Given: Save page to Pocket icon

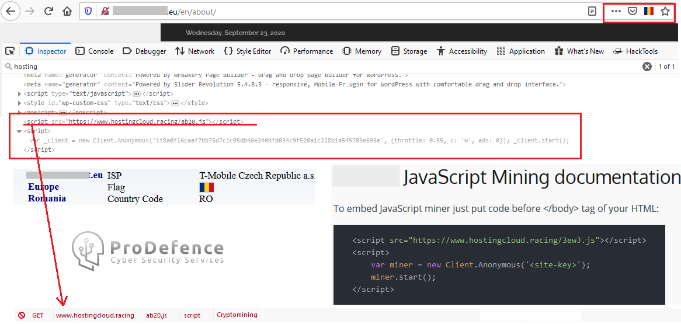Looking at the screenshot, I should tap(633, 11).
